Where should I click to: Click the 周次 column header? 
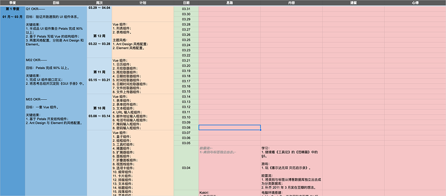click(99, 3)
